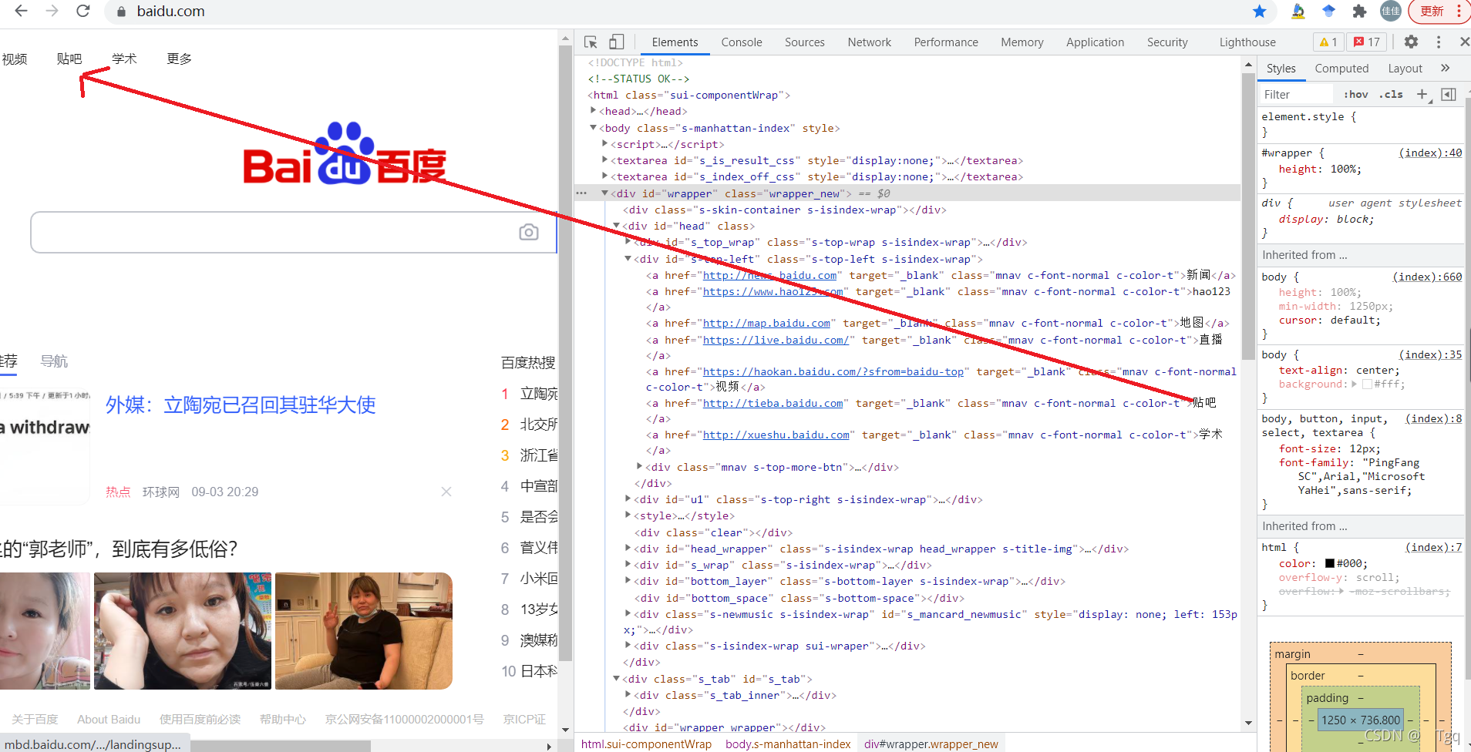Switch to the Sources tab
This screenshot has width=1471, height=752.
[805, 42]
